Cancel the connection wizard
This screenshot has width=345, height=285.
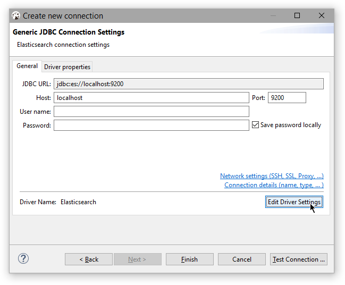tap(242, 259)
